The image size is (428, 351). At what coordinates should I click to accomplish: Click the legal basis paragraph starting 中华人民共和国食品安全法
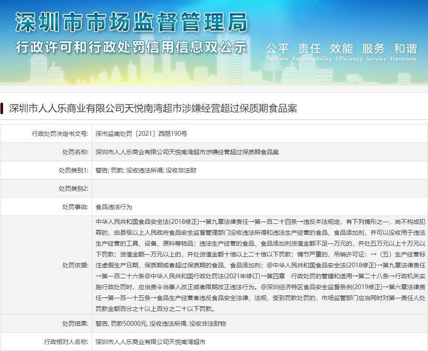[260, 265]
